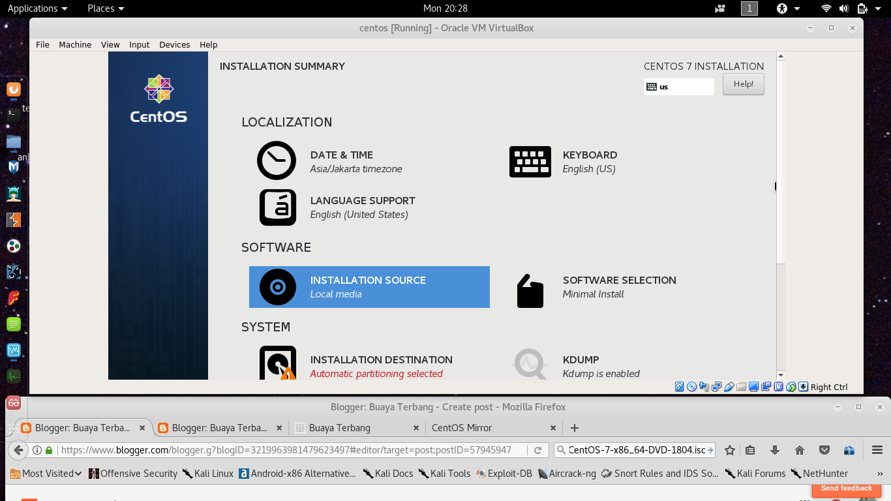Click the Firefox search box

click(x=635, y=450)
